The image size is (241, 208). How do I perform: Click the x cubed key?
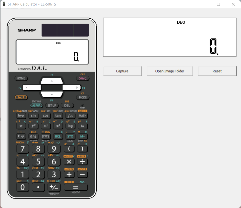(58, 126)
